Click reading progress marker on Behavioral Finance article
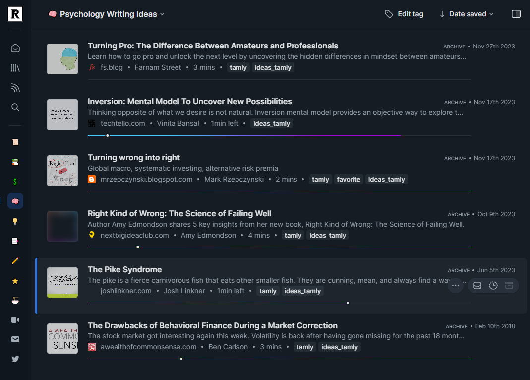This screenshot has width=530, height=380. 181,359
